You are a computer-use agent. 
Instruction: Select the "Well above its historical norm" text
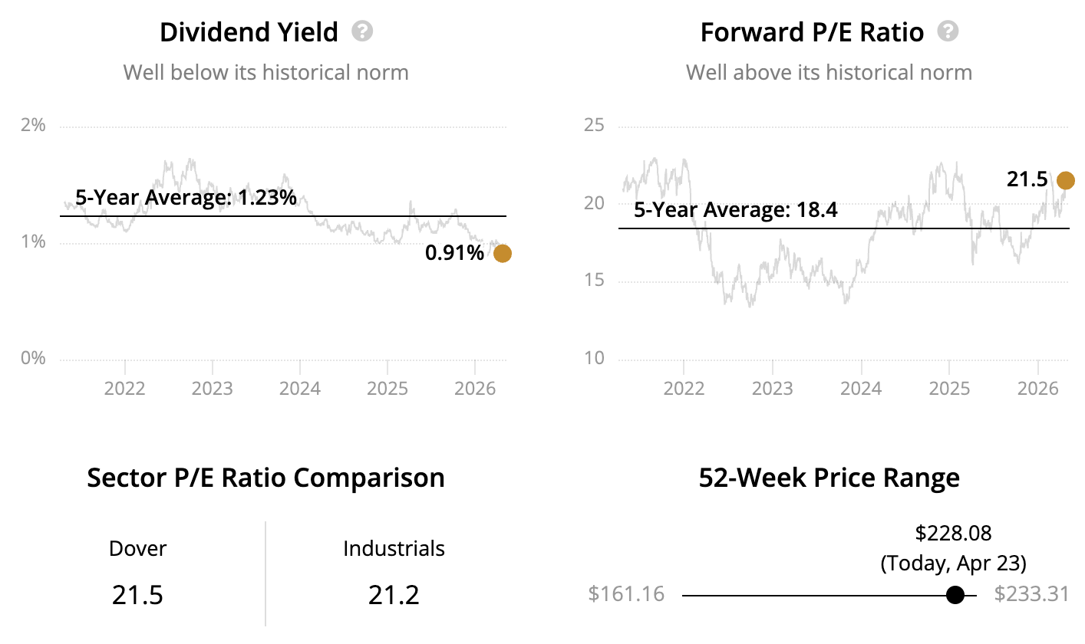click(829, 73)
